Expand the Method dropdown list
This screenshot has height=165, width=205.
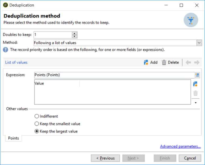tap(199, 43)
